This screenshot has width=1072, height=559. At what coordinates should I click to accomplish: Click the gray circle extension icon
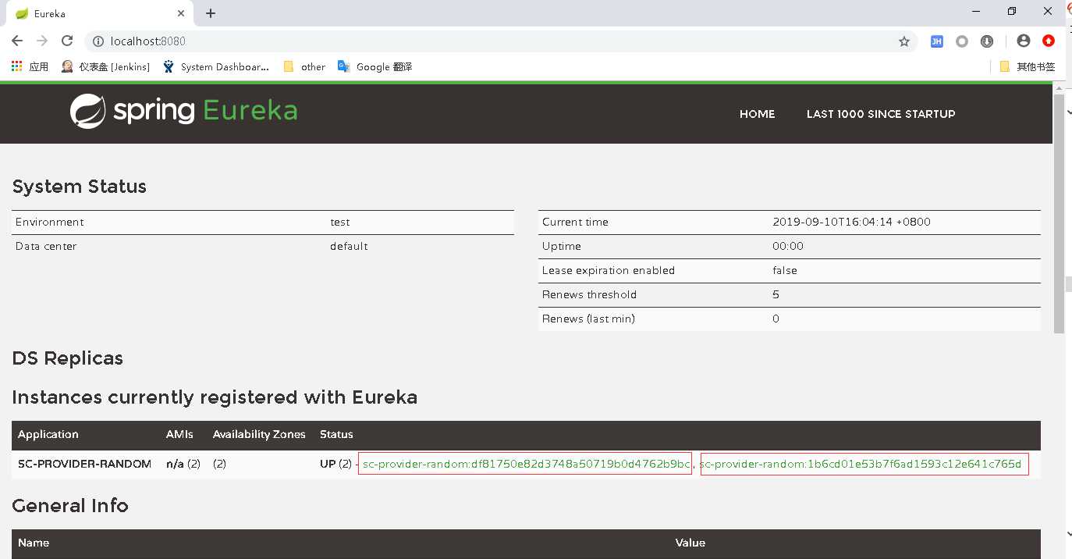pyautogui.click(x=962, y=41)
